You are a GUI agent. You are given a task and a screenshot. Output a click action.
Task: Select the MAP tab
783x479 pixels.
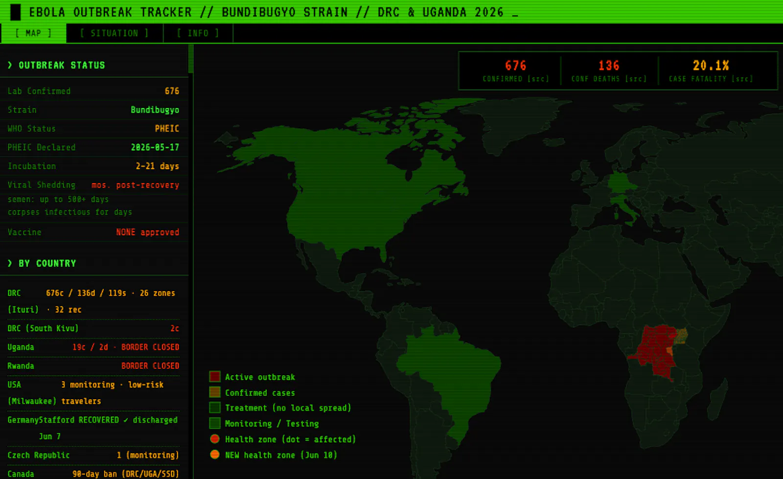click(x=33, y=33)
